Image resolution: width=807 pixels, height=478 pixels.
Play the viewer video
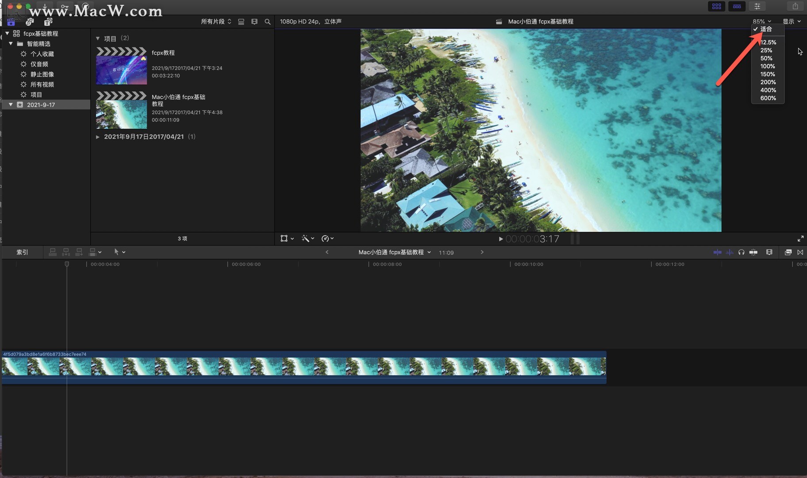tap(500, 239)
